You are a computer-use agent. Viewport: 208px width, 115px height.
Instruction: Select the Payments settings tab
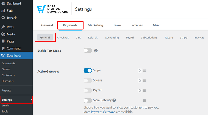pyautogui.click(x=70, y=25)
